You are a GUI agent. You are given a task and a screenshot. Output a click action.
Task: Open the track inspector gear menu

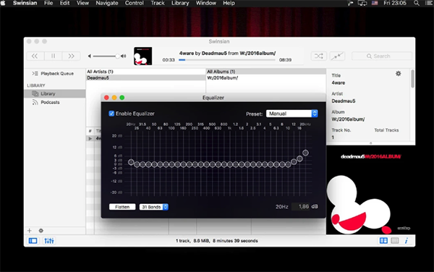point(399,74)
